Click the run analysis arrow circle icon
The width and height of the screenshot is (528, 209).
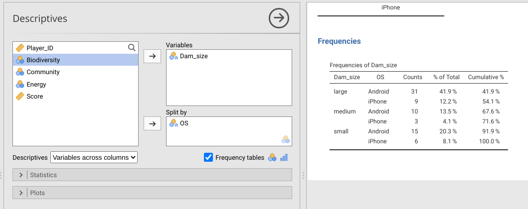coord(279,18)
